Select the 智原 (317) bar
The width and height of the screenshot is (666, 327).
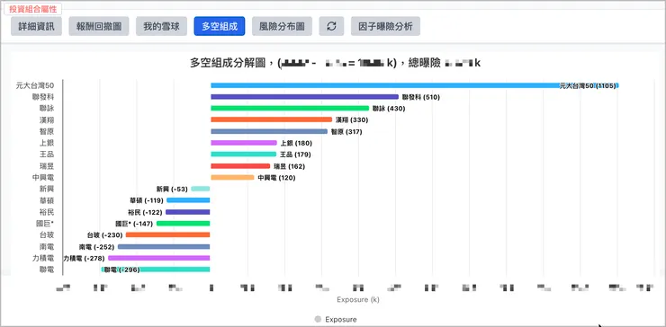pyautogui.click(x=269, y=131)
